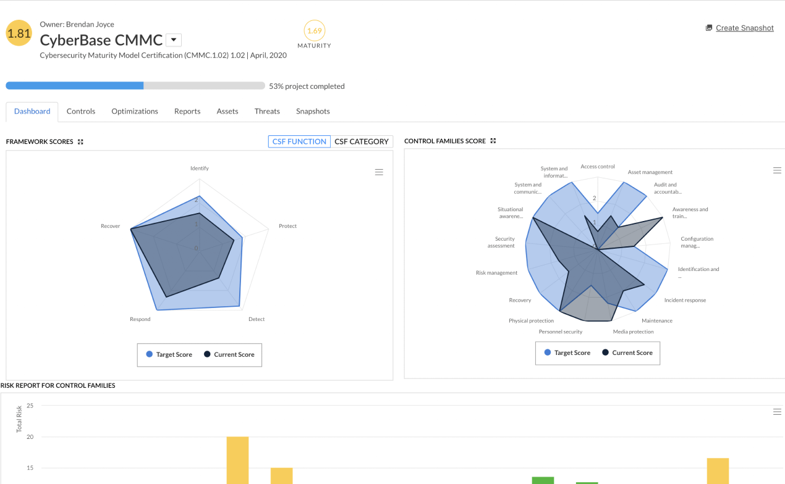Screen dimensions: 785x484
Task: Click the Asset management label
Action: pos(650,172)
